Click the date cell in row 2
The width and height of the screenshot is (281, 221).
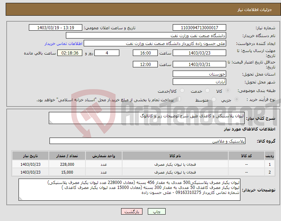tap(30, 172)
